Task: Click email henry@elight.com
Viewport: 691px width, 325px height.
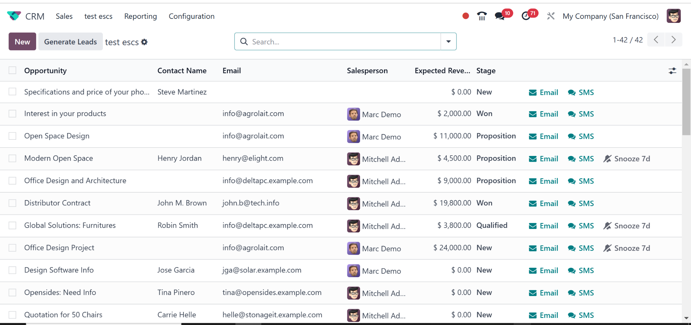Action: [x=253, y=158]
